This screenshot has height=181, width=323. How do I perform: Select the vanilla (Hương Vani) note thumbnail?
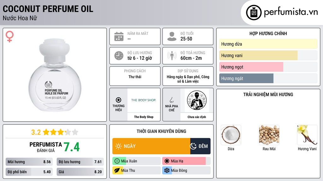(307, 135)
